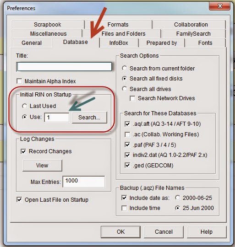Enable Maintain Alpha Index checkbox
This screenshot has height=247, width=235.
(19, 81)
